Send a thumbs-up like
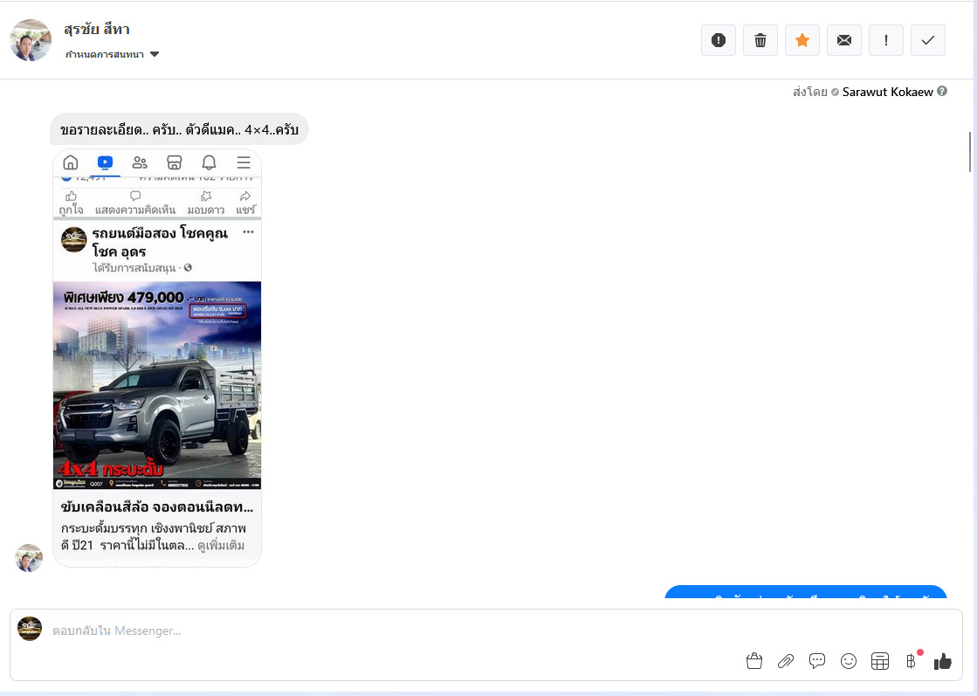Viewport: 977px width, 696px height. click(x=943, y=661)
